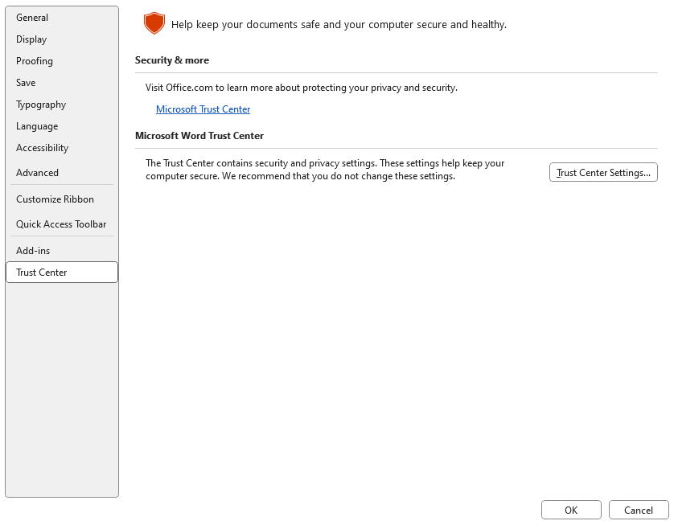Click the orange shield security icon
This screenshot has width=674, height=525.
pos(154,24)
